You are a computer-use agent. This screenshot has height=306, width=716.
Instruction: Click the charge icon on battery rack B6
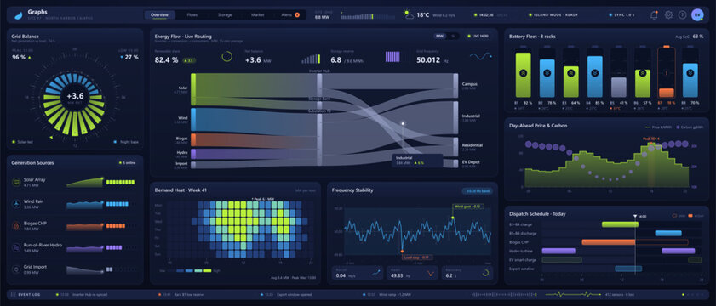pos(643,73)
